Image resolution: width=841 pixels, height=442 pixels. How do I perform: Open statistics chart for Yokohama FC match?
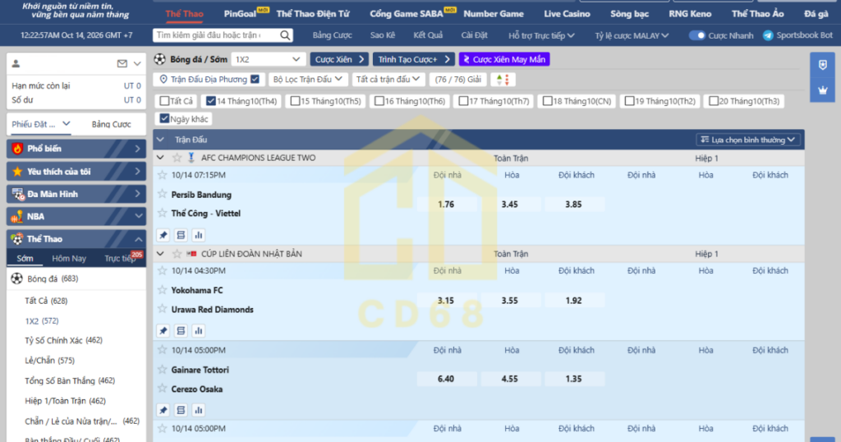point(199,330)
